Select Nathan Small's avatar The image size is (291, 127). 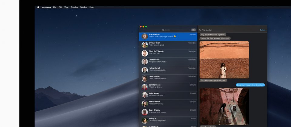click(x=145, y=70)
